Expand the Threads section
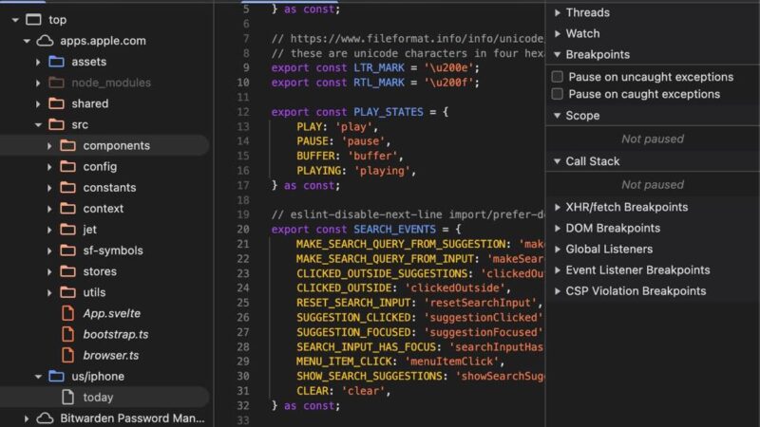The height and width of the screenshot is (427, 760). pyautogui.click(x=558, y=12)
